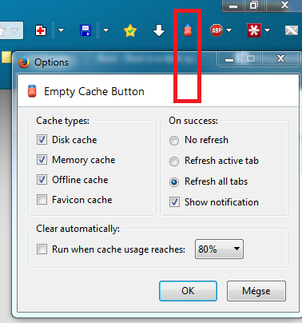Viewport: 302px width, 323px height.
Task: Enable Run when cache usage reaches checkbox
Action: 42,249
